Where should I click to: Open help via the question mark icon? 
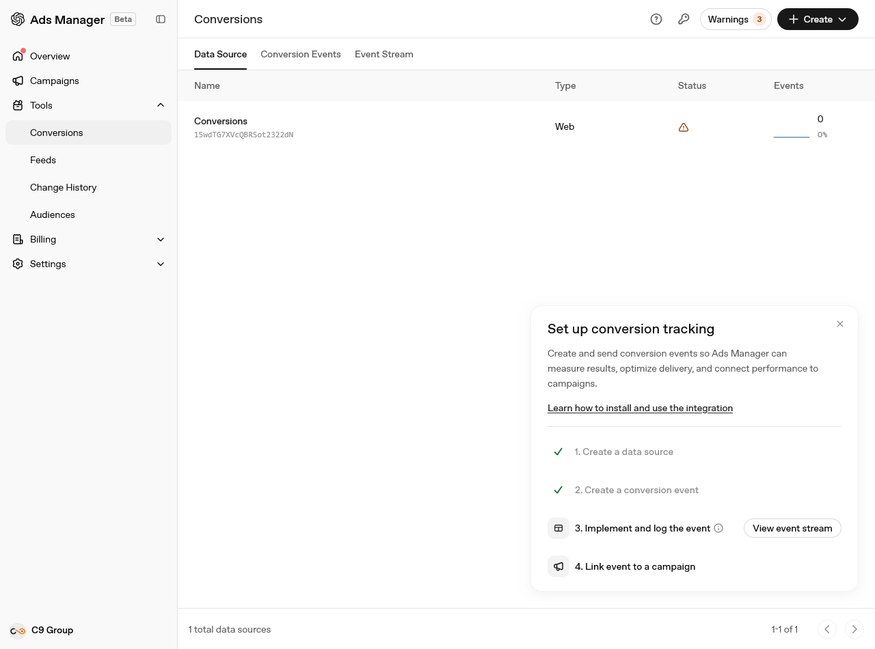(x=656, y=19)
